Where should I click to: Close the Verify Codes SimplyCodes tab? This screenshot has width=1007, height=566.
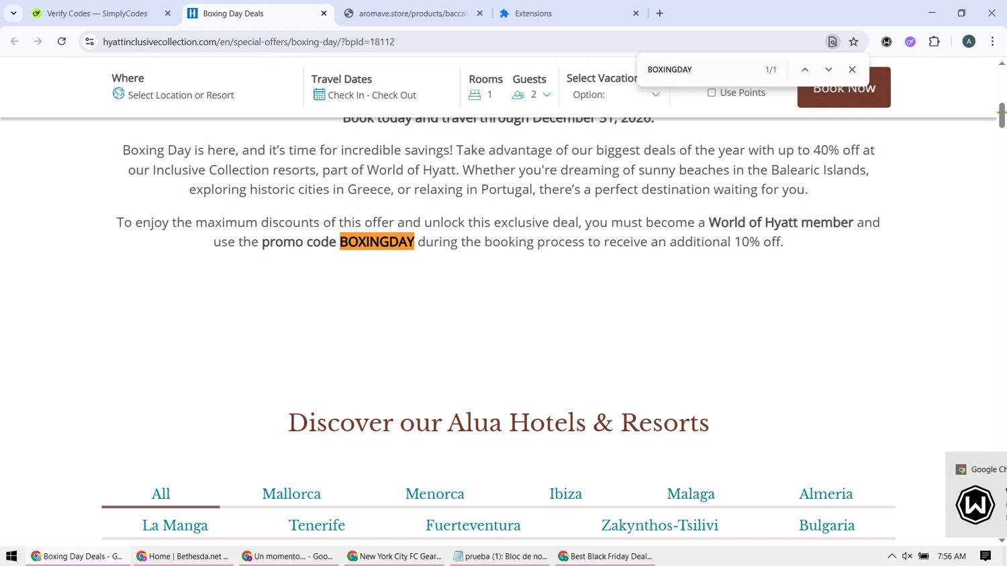click(x=168, y=13)
